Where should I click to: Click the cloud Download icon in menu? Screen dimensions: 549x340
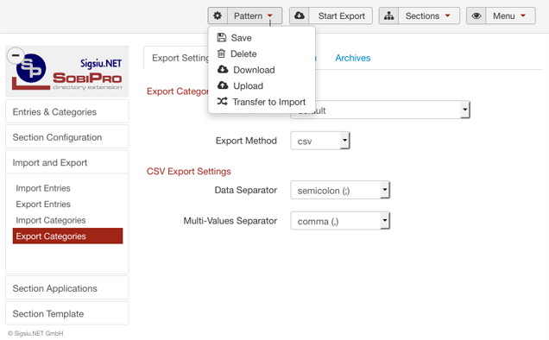[223, 69]
